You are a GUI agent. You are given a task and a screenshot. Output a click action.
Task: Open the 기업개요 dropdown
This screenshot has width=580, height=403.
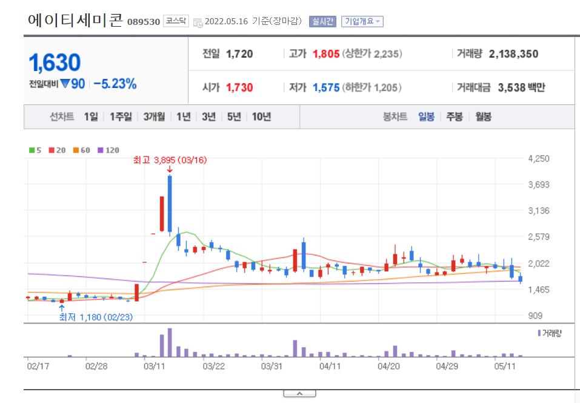362,21
